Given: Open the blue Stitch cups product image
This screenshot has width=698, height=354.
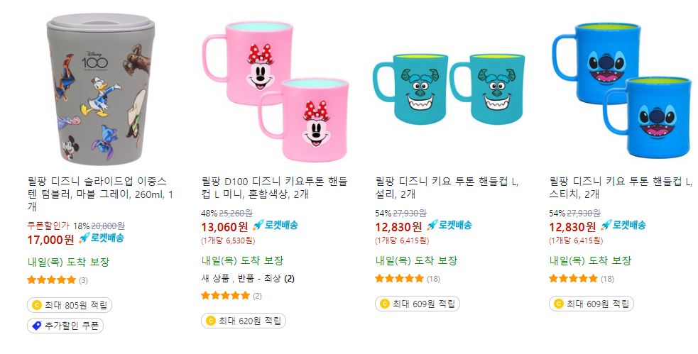Looking at the screenshot, I should (621, 90).
